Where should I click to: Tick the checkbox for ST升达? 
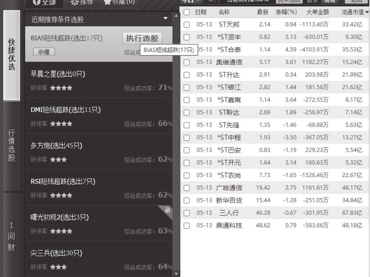coord(187,75)
